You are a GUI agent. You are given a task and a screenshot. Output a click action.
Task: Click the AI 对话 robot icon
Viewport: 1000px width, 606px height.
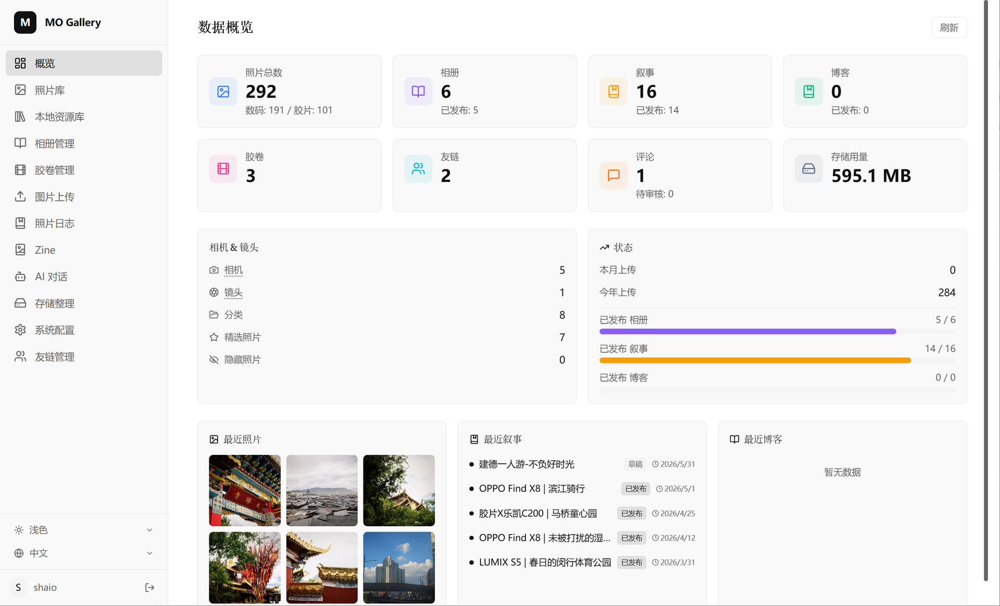20,277
